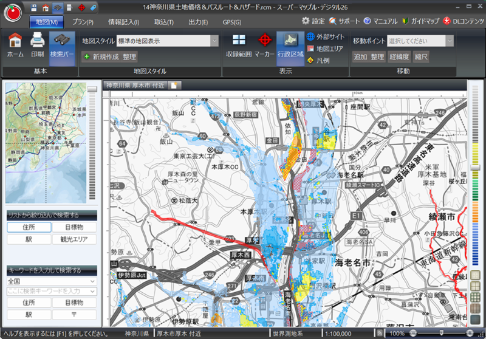Open 設定 settings gear
The height and width of the screenshot is (339, 486).
(x=313, y=21)
